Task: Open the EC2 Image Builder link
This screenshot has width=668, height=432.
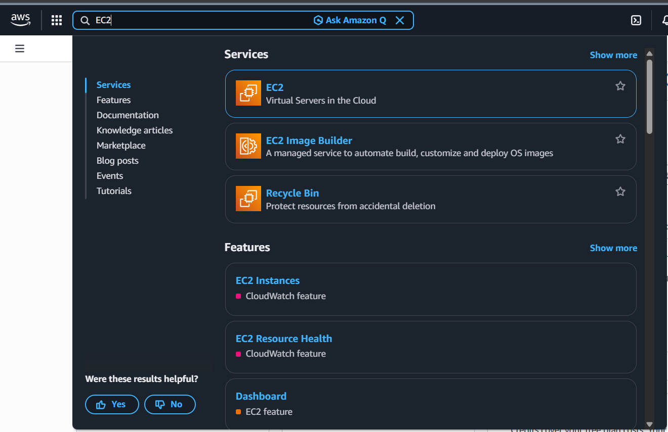Action: [309, 140]
